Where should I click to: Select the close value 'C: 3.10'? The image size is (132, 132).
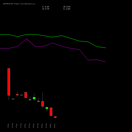(x=46, y=7)
